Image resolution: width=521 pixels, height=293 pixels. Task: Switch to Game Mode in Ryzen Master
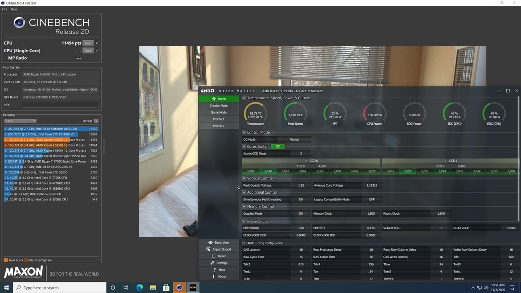point(219,112)
